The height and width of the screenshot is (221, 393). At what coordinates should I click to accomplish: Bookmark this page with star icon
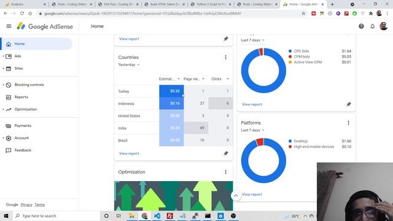(x=303, y=14)
